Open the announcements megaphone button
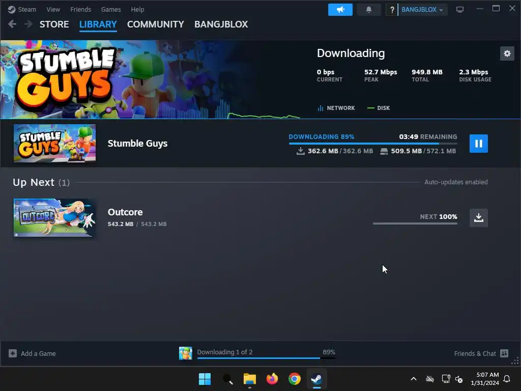The height and width of the screenshot is (391, 521). click(x=340, y=10)
